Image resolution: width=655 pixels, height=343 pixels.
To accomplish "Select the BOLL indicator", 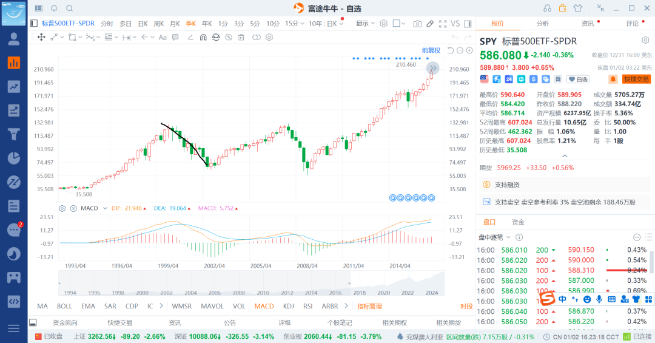I will [x=64, y=306].
